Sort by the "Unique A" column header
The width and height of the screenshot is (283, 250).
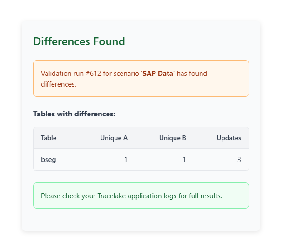tap(114, 138)
